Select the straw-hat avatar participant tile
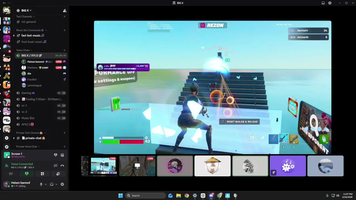Screen dimensions: 356x200 click(212, 166)
